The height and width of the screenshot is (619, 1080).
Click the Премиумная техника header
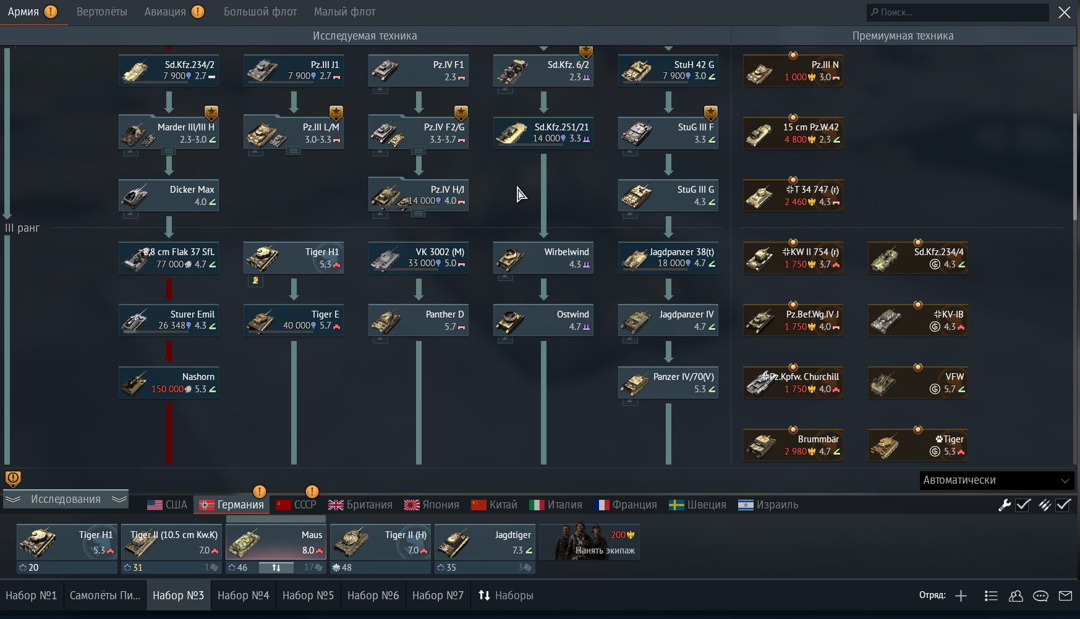[903, 36]
